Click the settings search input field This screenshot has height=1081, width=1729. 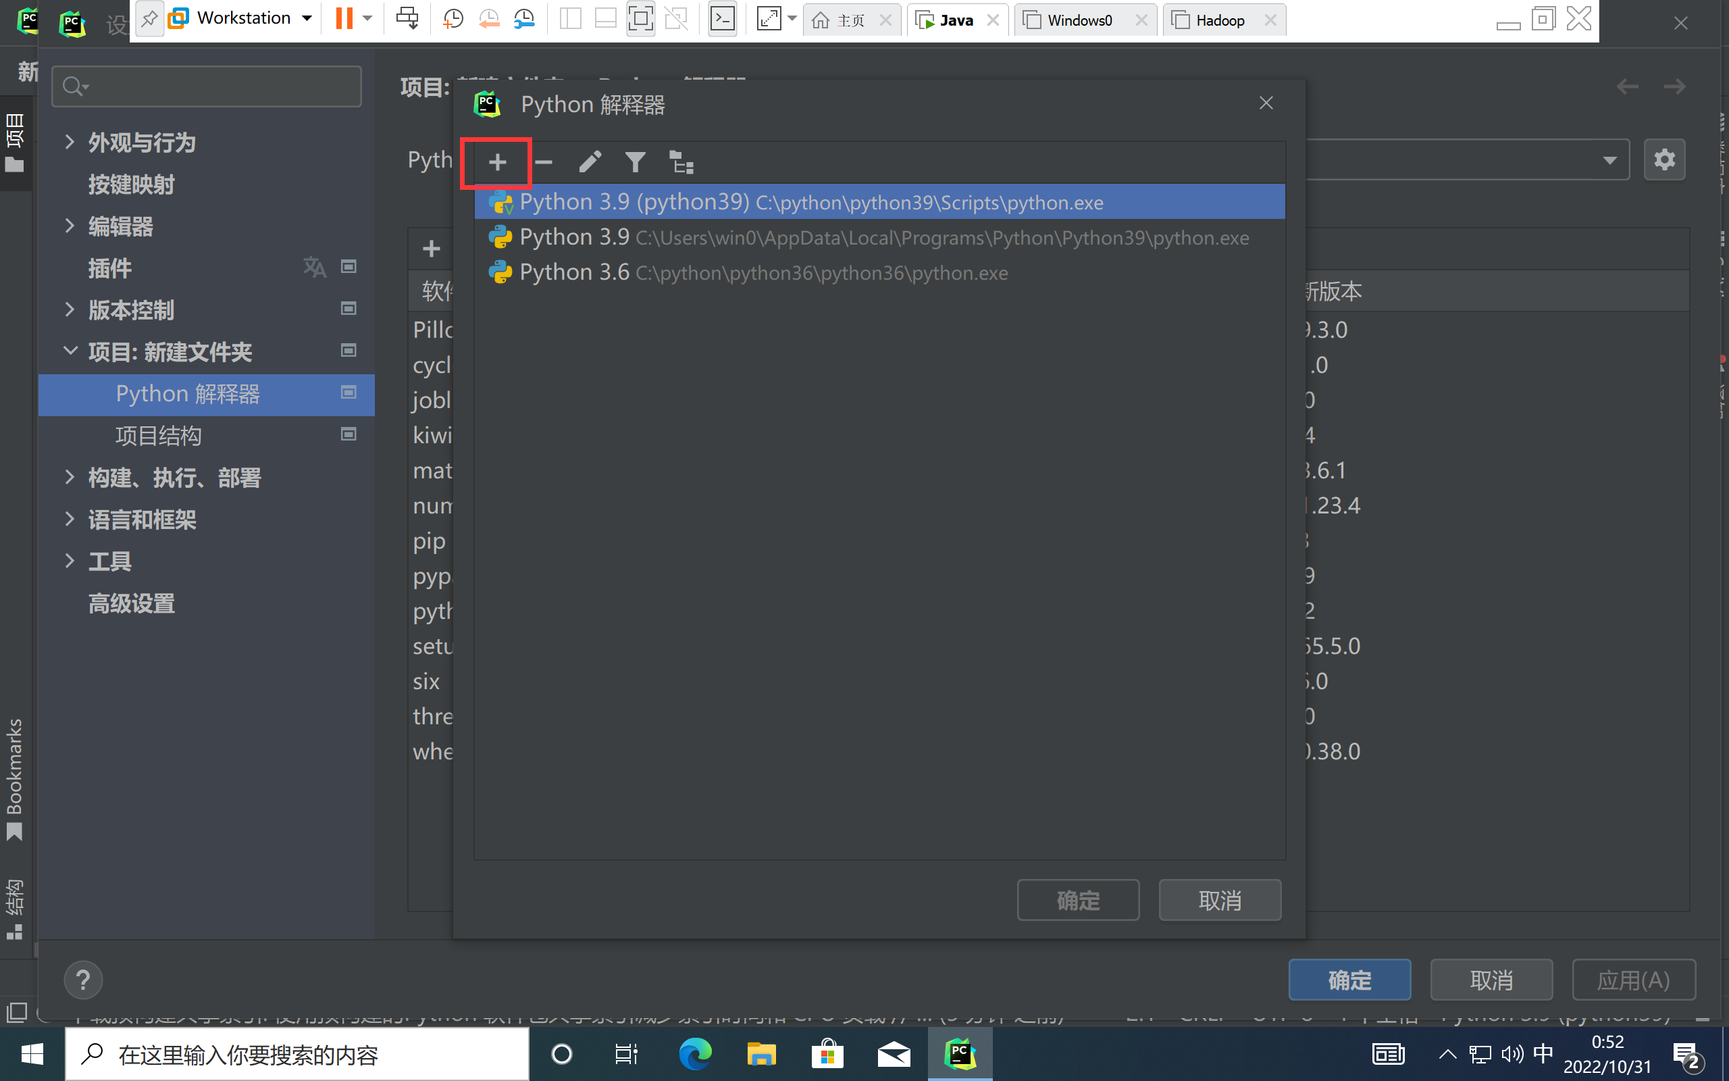(214, 86)
